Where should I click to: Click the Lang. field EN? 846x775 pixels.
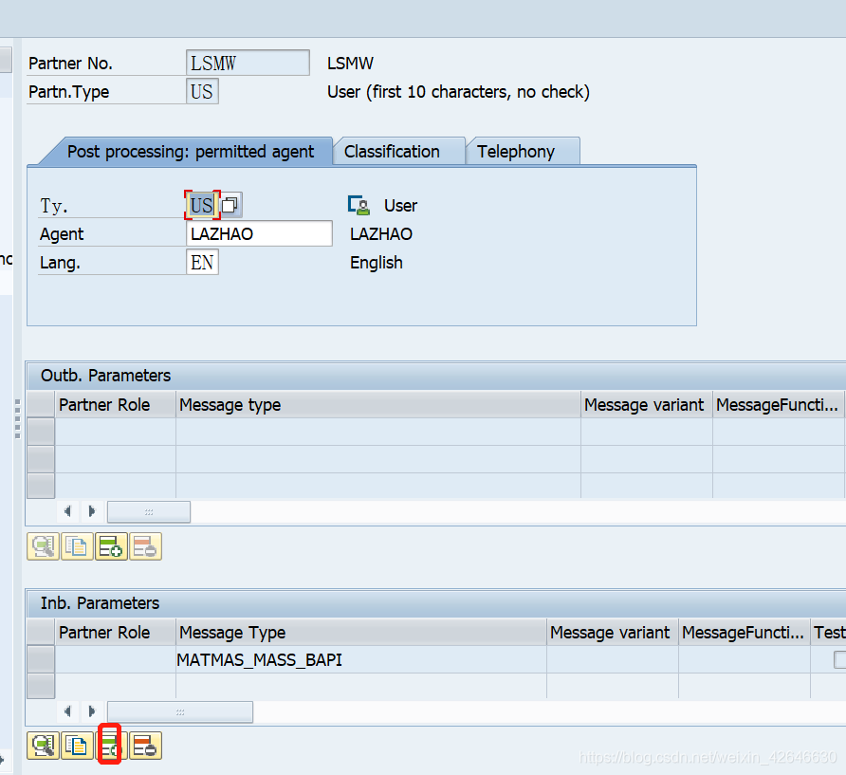202,263
